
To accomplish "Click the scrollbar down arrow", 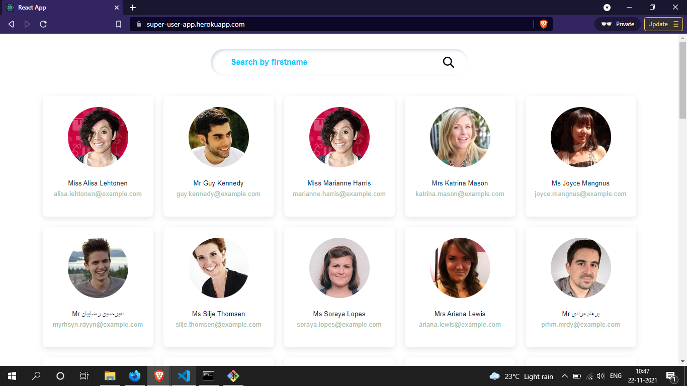I will tap(682, 361).
